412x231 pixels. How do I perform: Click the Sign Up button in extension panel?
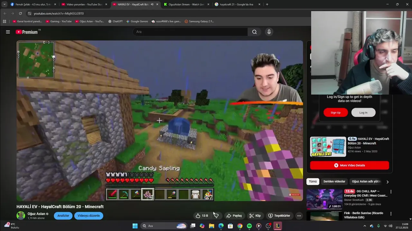(335, 113)
